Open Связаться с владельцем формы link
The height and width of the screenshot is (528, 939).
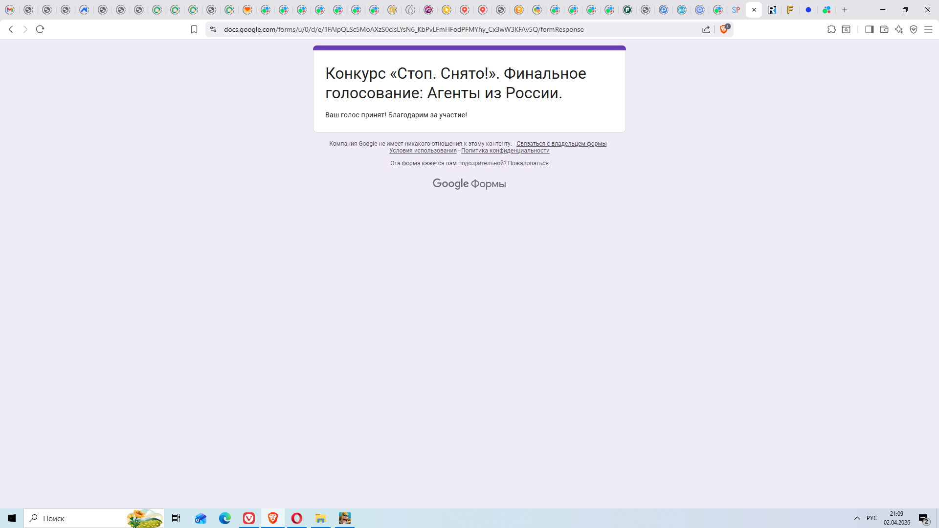point(561,144)
